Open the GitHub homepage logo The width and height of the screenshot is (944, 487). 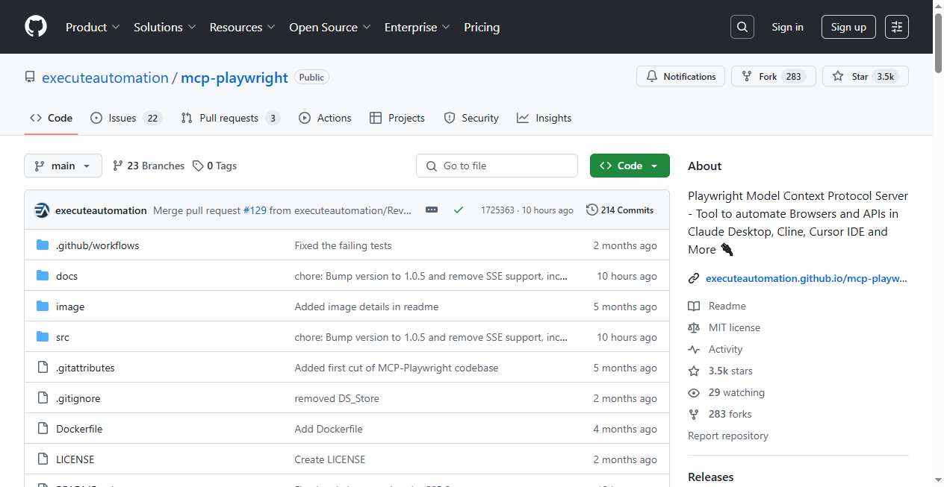(x=36, y=27)
